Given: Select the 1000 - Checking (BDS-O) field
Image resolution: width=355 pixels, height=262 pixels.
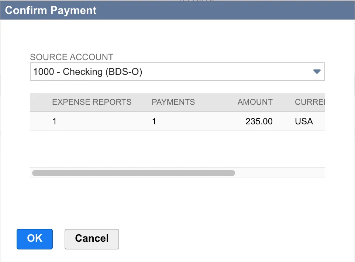Looking at the screenshot, I should coord(177,72).
